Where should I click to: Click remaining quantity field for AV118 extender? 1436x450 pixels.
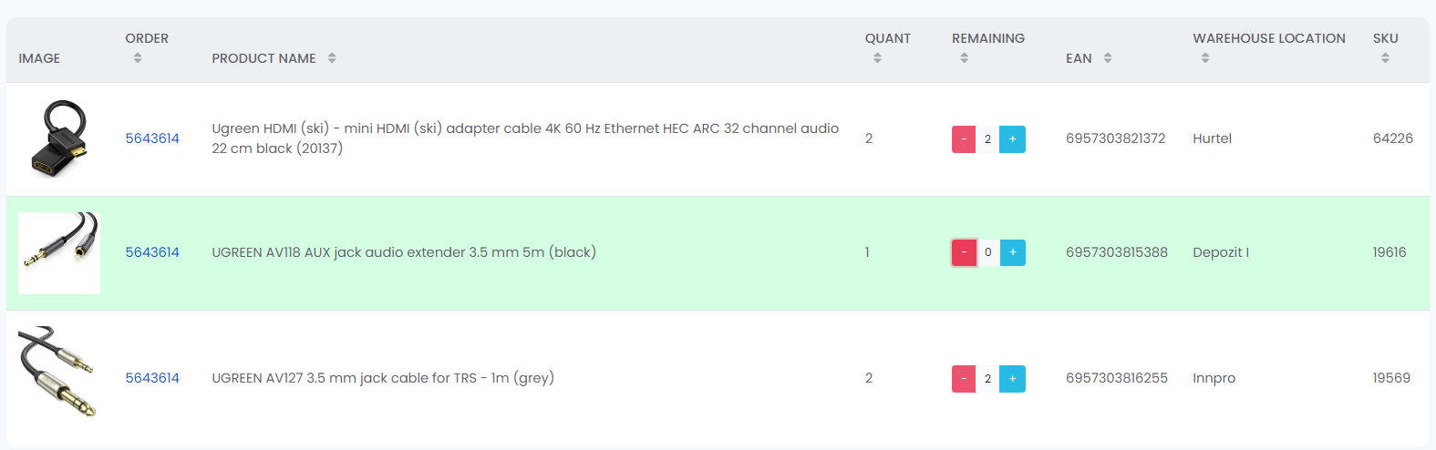coord(988,252)
